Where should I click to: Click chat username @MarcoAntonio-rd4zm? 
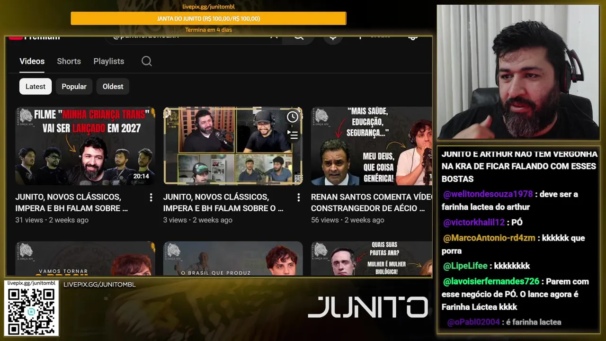[489, 238]
